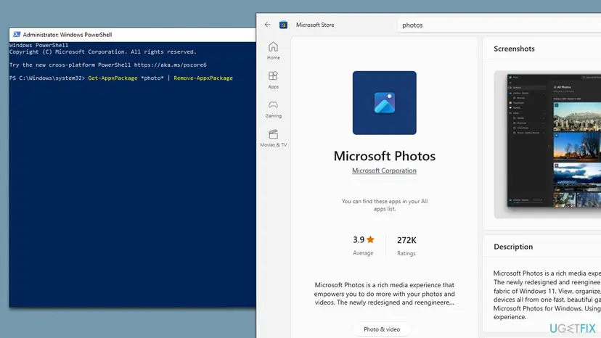Screen dimensions: 601x338
Task: Focus the Store search box containing photos
Action: coord(499,25)
